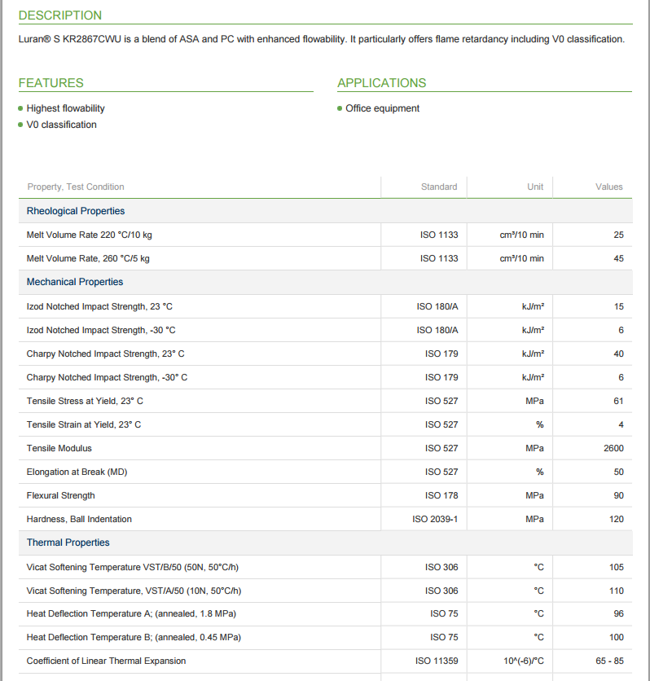Click the ISO 178 standard cell
Image resolution: width=650 pixels, height=681 pixels.
(441, 495)
